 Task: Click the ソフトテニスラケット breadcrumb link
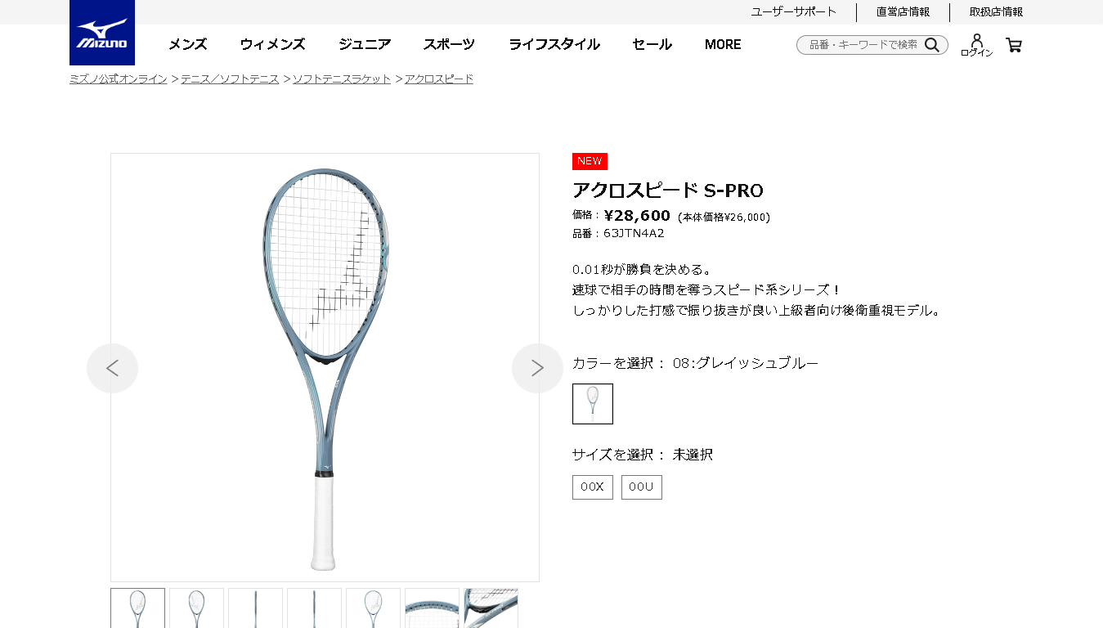coord(342,78)
